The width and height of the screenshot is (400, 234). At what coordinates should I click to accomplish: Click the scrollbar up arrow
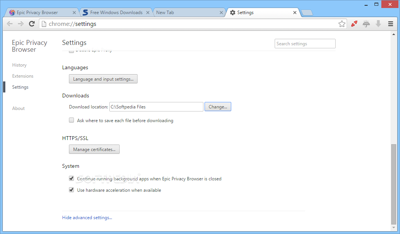[x=394, y=34]
